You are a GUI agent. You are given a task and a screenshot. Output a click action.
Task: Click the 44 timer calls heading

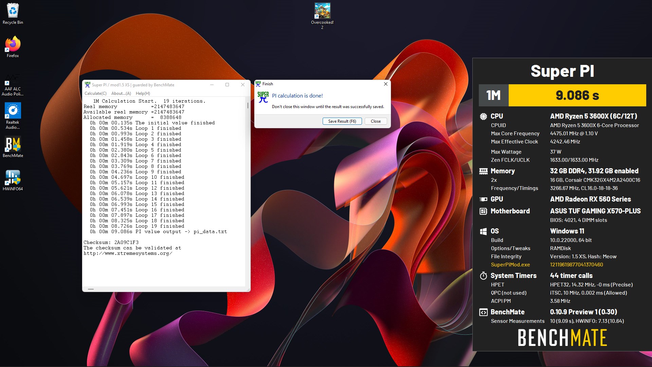(x=571, y=276)
